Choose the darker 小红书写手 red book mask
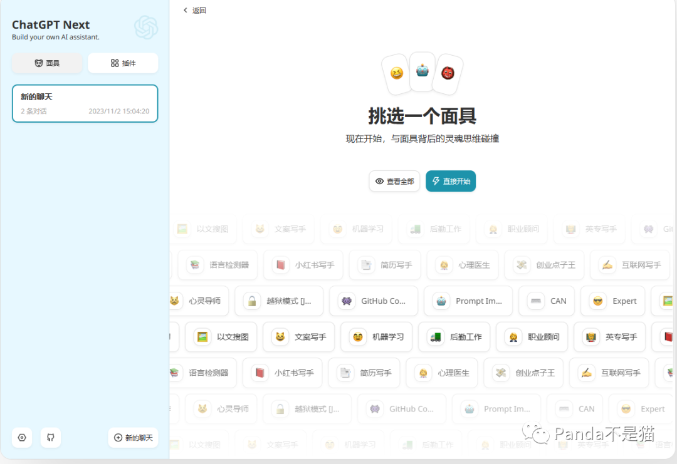677x464 pixels. (x=282, y=373)
